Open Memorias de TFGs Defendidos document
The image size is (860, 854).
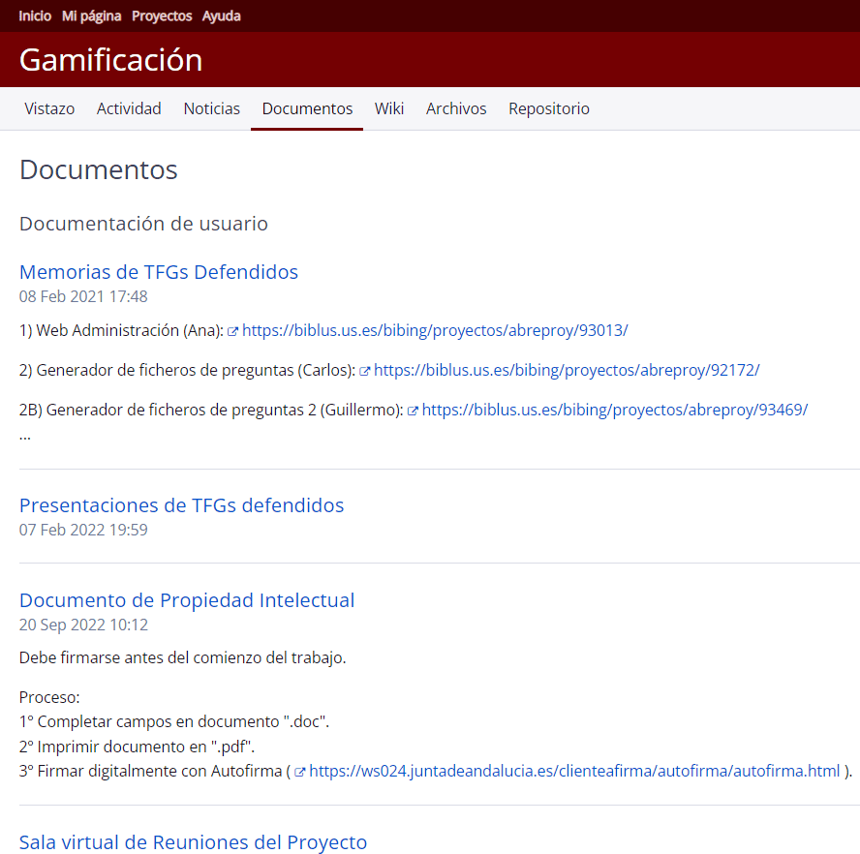coord(159,272)
